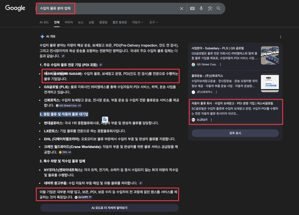
Task: Click 'AI 모드로 더 자세히 알아보기' button
Action: click(x=109, y=208)
